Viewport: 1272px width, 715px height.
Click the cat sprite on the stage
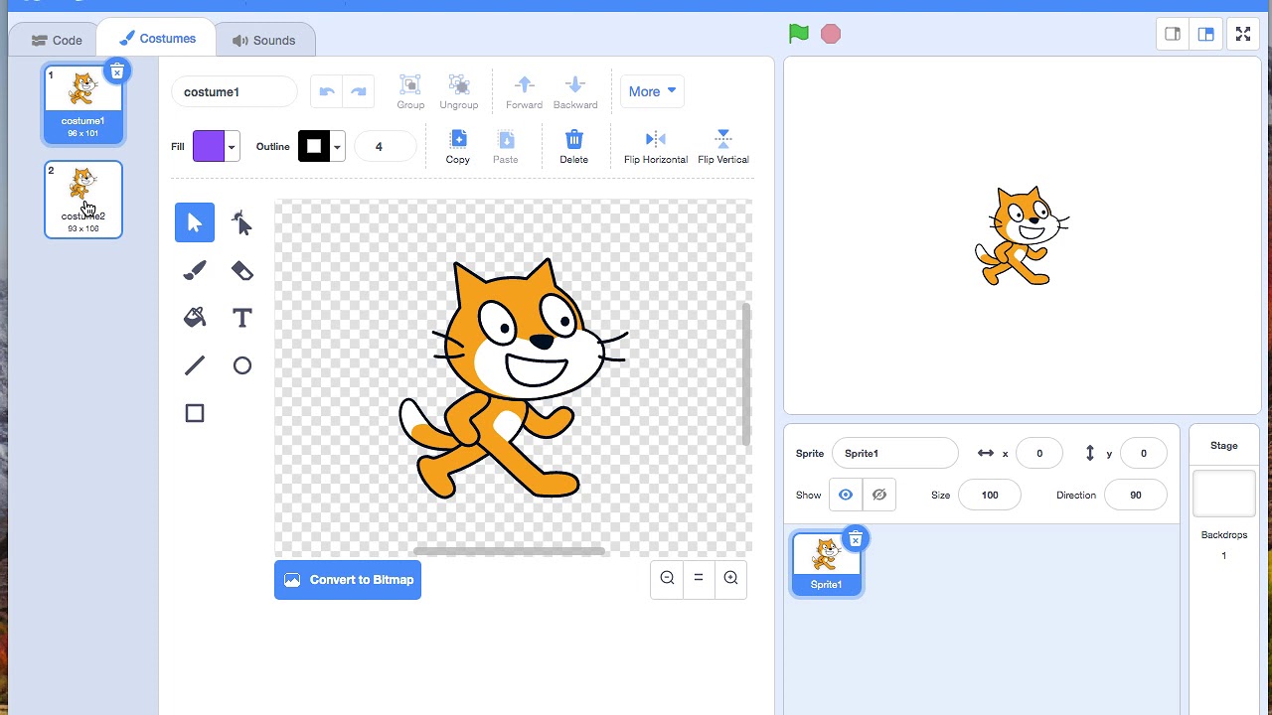pyautogui.click(x=1021, y=236)
